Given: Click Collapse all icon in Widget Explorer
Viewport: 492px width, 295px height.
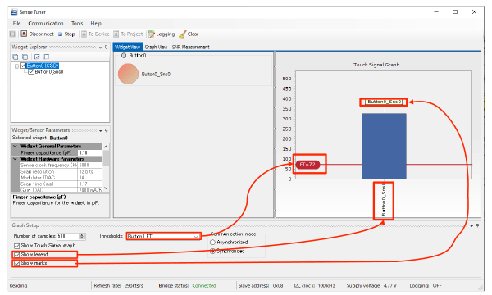Looking at the screenshot, I should [x=16, y=57].
